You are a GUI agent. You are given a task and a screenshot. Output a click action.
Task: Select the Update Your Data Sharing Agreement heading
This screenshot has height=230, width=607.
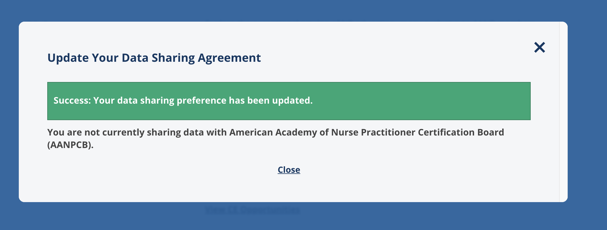[154, 58]
